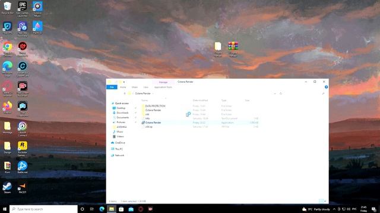Open Task View on the taskbar
Image resolution: width=380 pixels, height=213 pixels.
(92, 209)
